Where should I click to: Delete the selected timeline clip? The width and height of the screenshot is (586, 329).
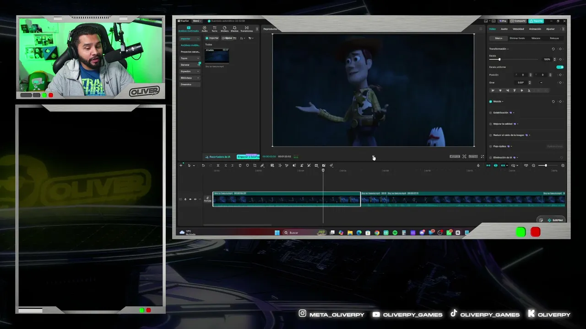240,165
